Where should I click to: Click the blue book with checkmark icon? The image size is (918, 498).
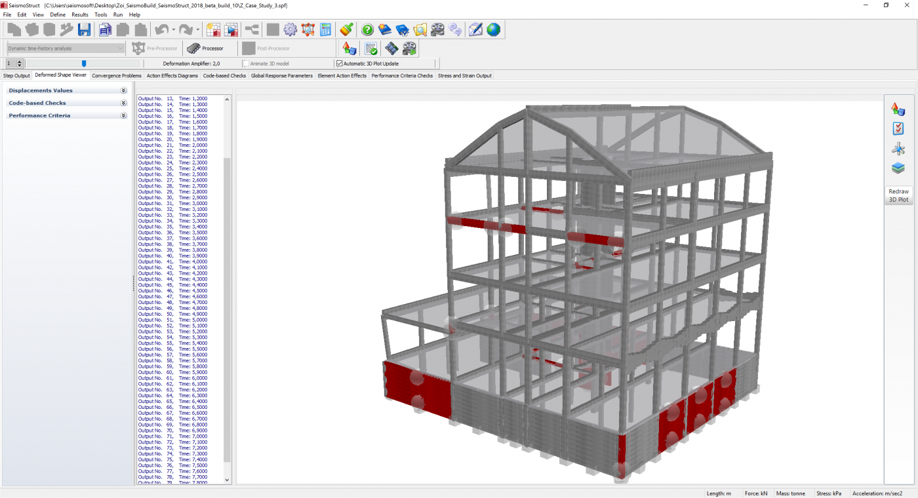(403, 29)
